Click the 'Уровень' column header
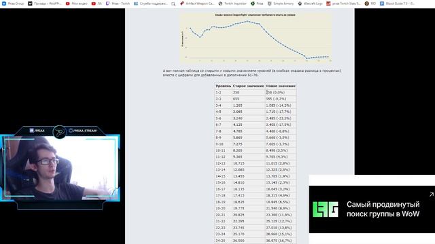Image resolution: width=435 pixels, height=244 pixels. pos(224,86)
